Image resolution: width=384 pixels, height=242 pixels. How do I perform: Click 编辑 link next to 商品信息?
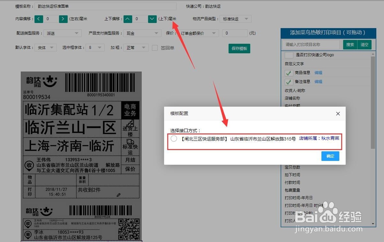[x=318, y=73]
